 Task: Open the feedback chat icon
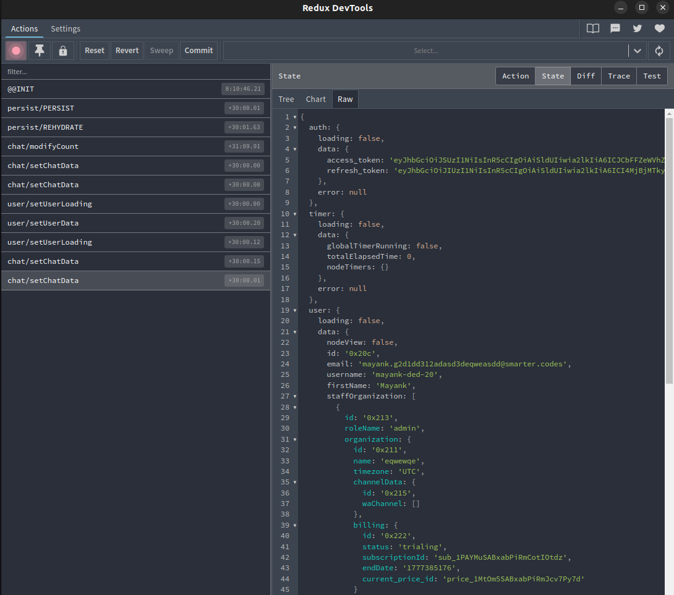(x=615, y=29)
